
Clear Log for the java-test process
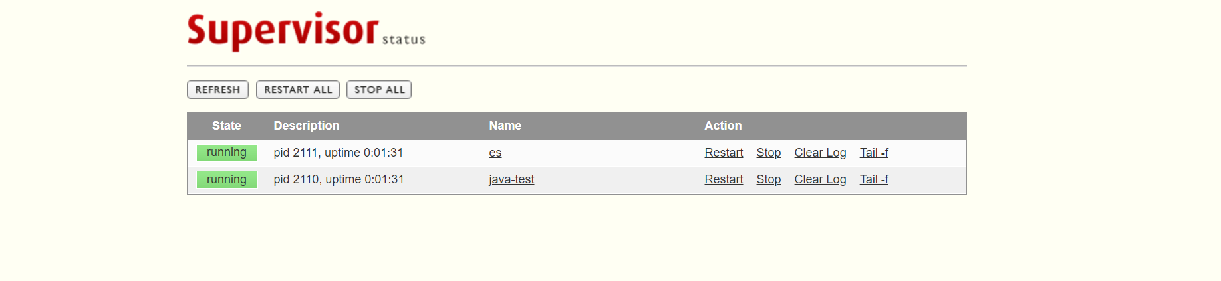(x=820, y=179)
